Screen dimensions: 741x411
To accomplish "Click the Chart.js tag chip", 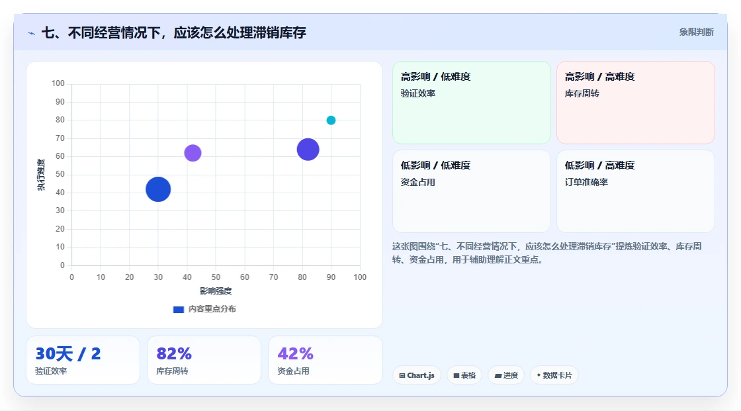I will point(417,375).
